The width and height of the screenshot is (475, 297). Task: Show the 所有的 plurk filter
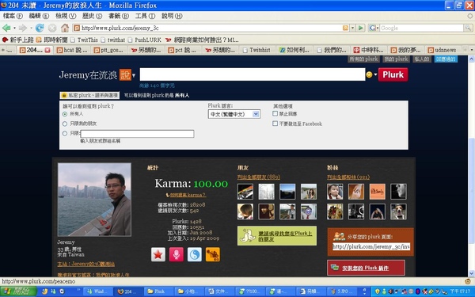pos(363,59)
